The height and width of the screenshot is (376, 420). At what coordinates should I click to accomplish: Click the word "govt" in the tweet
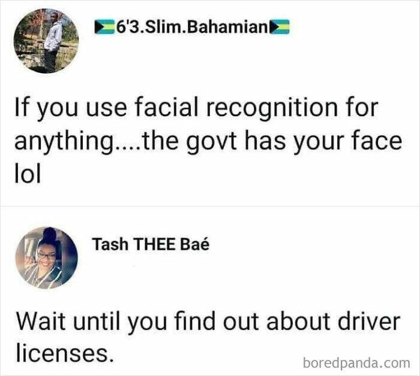(211, 142)
